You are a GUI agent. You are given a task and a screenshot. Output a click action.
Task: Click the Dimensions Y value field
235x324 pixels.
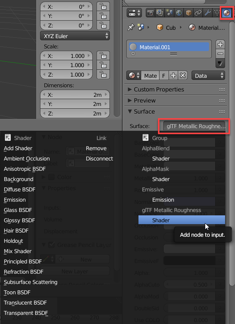coord(75,104)
